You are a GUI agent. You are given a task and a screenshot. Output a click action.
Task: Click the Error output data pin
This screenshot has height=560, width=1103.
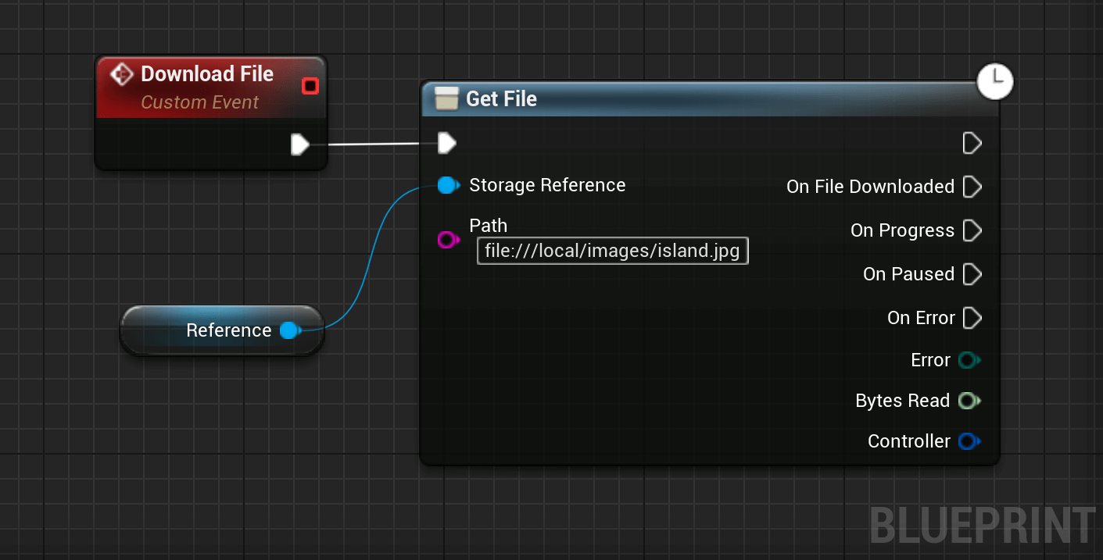tap(969, 360)
